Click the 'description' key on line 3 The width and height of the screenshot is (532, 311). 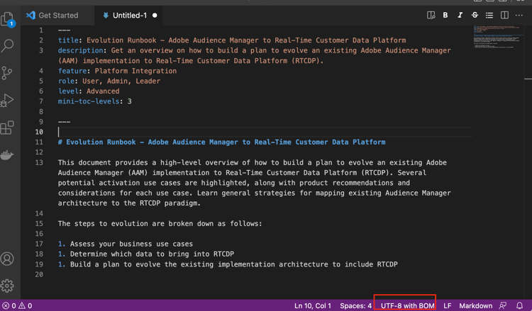point(80,50)
